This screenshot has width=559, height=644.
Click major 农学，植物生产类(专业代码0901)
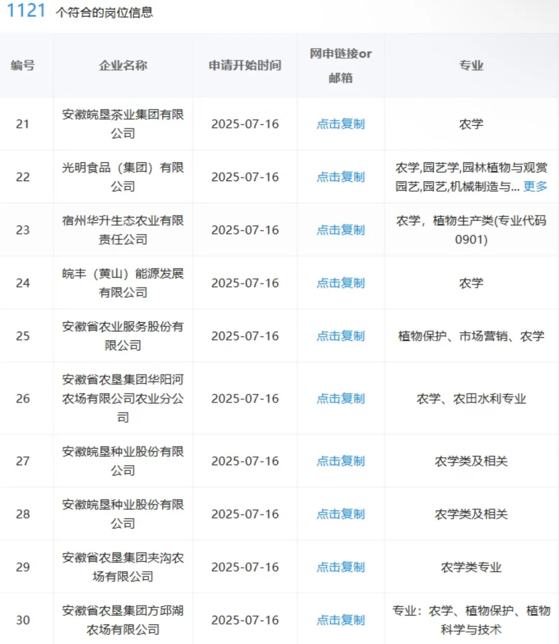pyautogui.click(x=471, y=230)
